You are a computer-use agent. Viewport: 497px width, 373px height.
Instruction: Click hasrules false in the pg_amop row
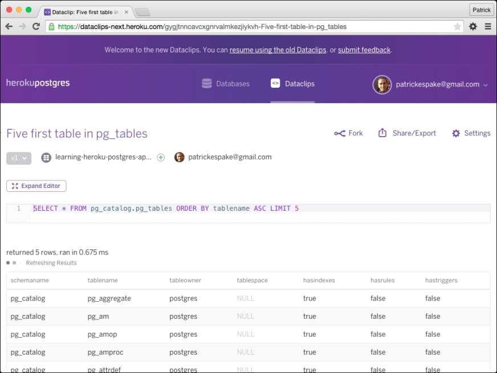click(x=378, y=334)
